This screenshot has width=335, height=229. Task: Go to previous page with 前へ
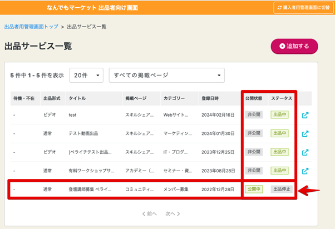coord(151,213)
